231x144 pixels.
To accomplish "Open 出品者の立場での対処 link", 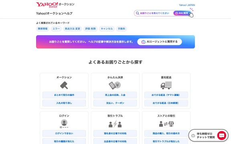I will pos(115,141).
